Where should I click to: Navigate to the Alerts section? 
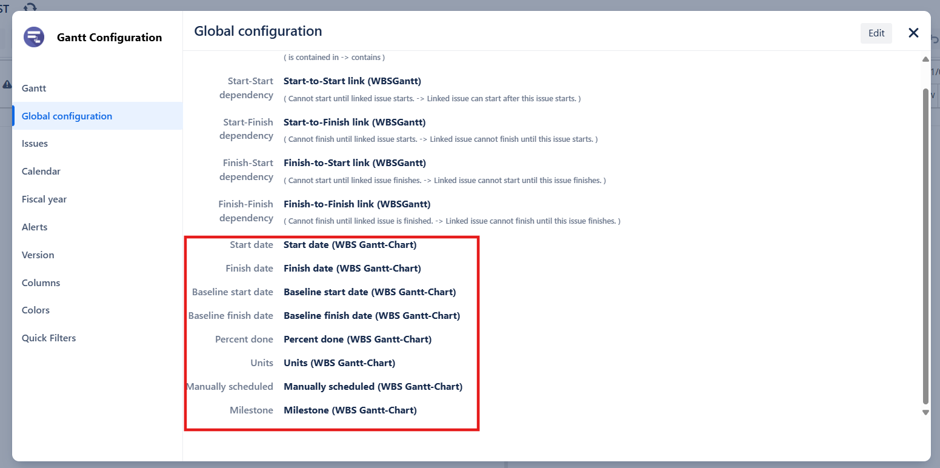tap(35, 227)
